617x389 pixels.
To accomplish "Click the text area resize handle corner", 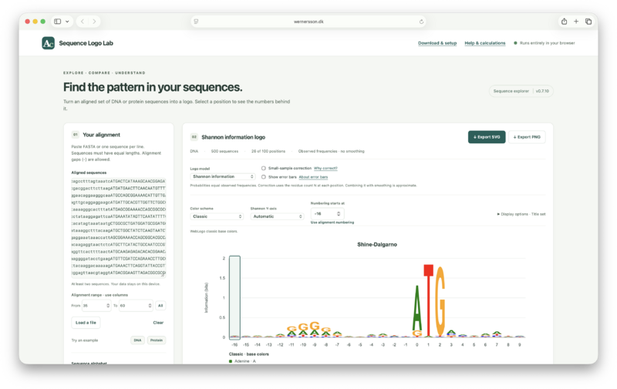I will (164, 276).
